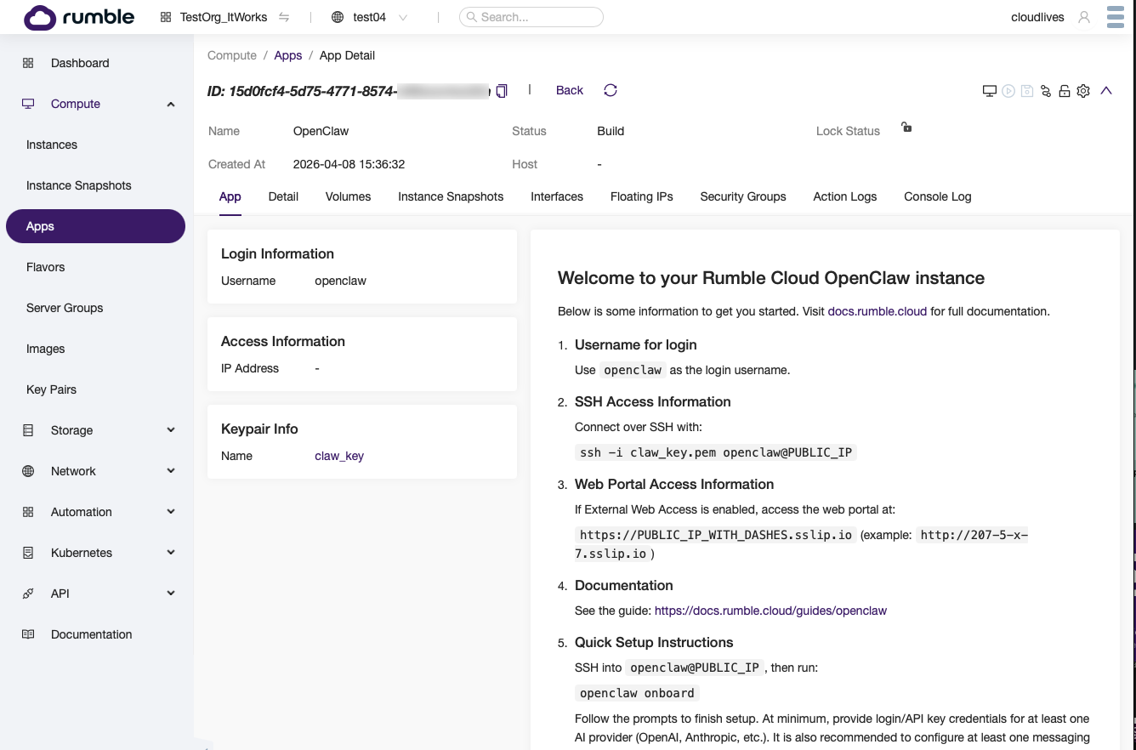Toggle the Lock Status padlock

coord(906,128)
